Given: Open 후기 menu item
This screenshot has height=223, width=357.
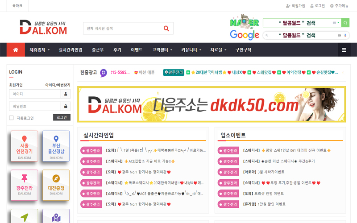Looking at the screenshot, I should pyautogui.click(x=117, y=50).
